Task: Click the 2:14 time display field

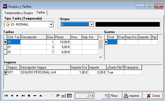Action: tap(84, 96)
